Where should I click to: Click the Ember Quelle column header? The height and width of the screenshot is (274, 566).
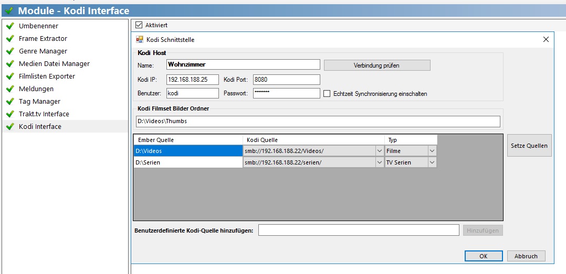pyautogui.click(x=188, y=140)
